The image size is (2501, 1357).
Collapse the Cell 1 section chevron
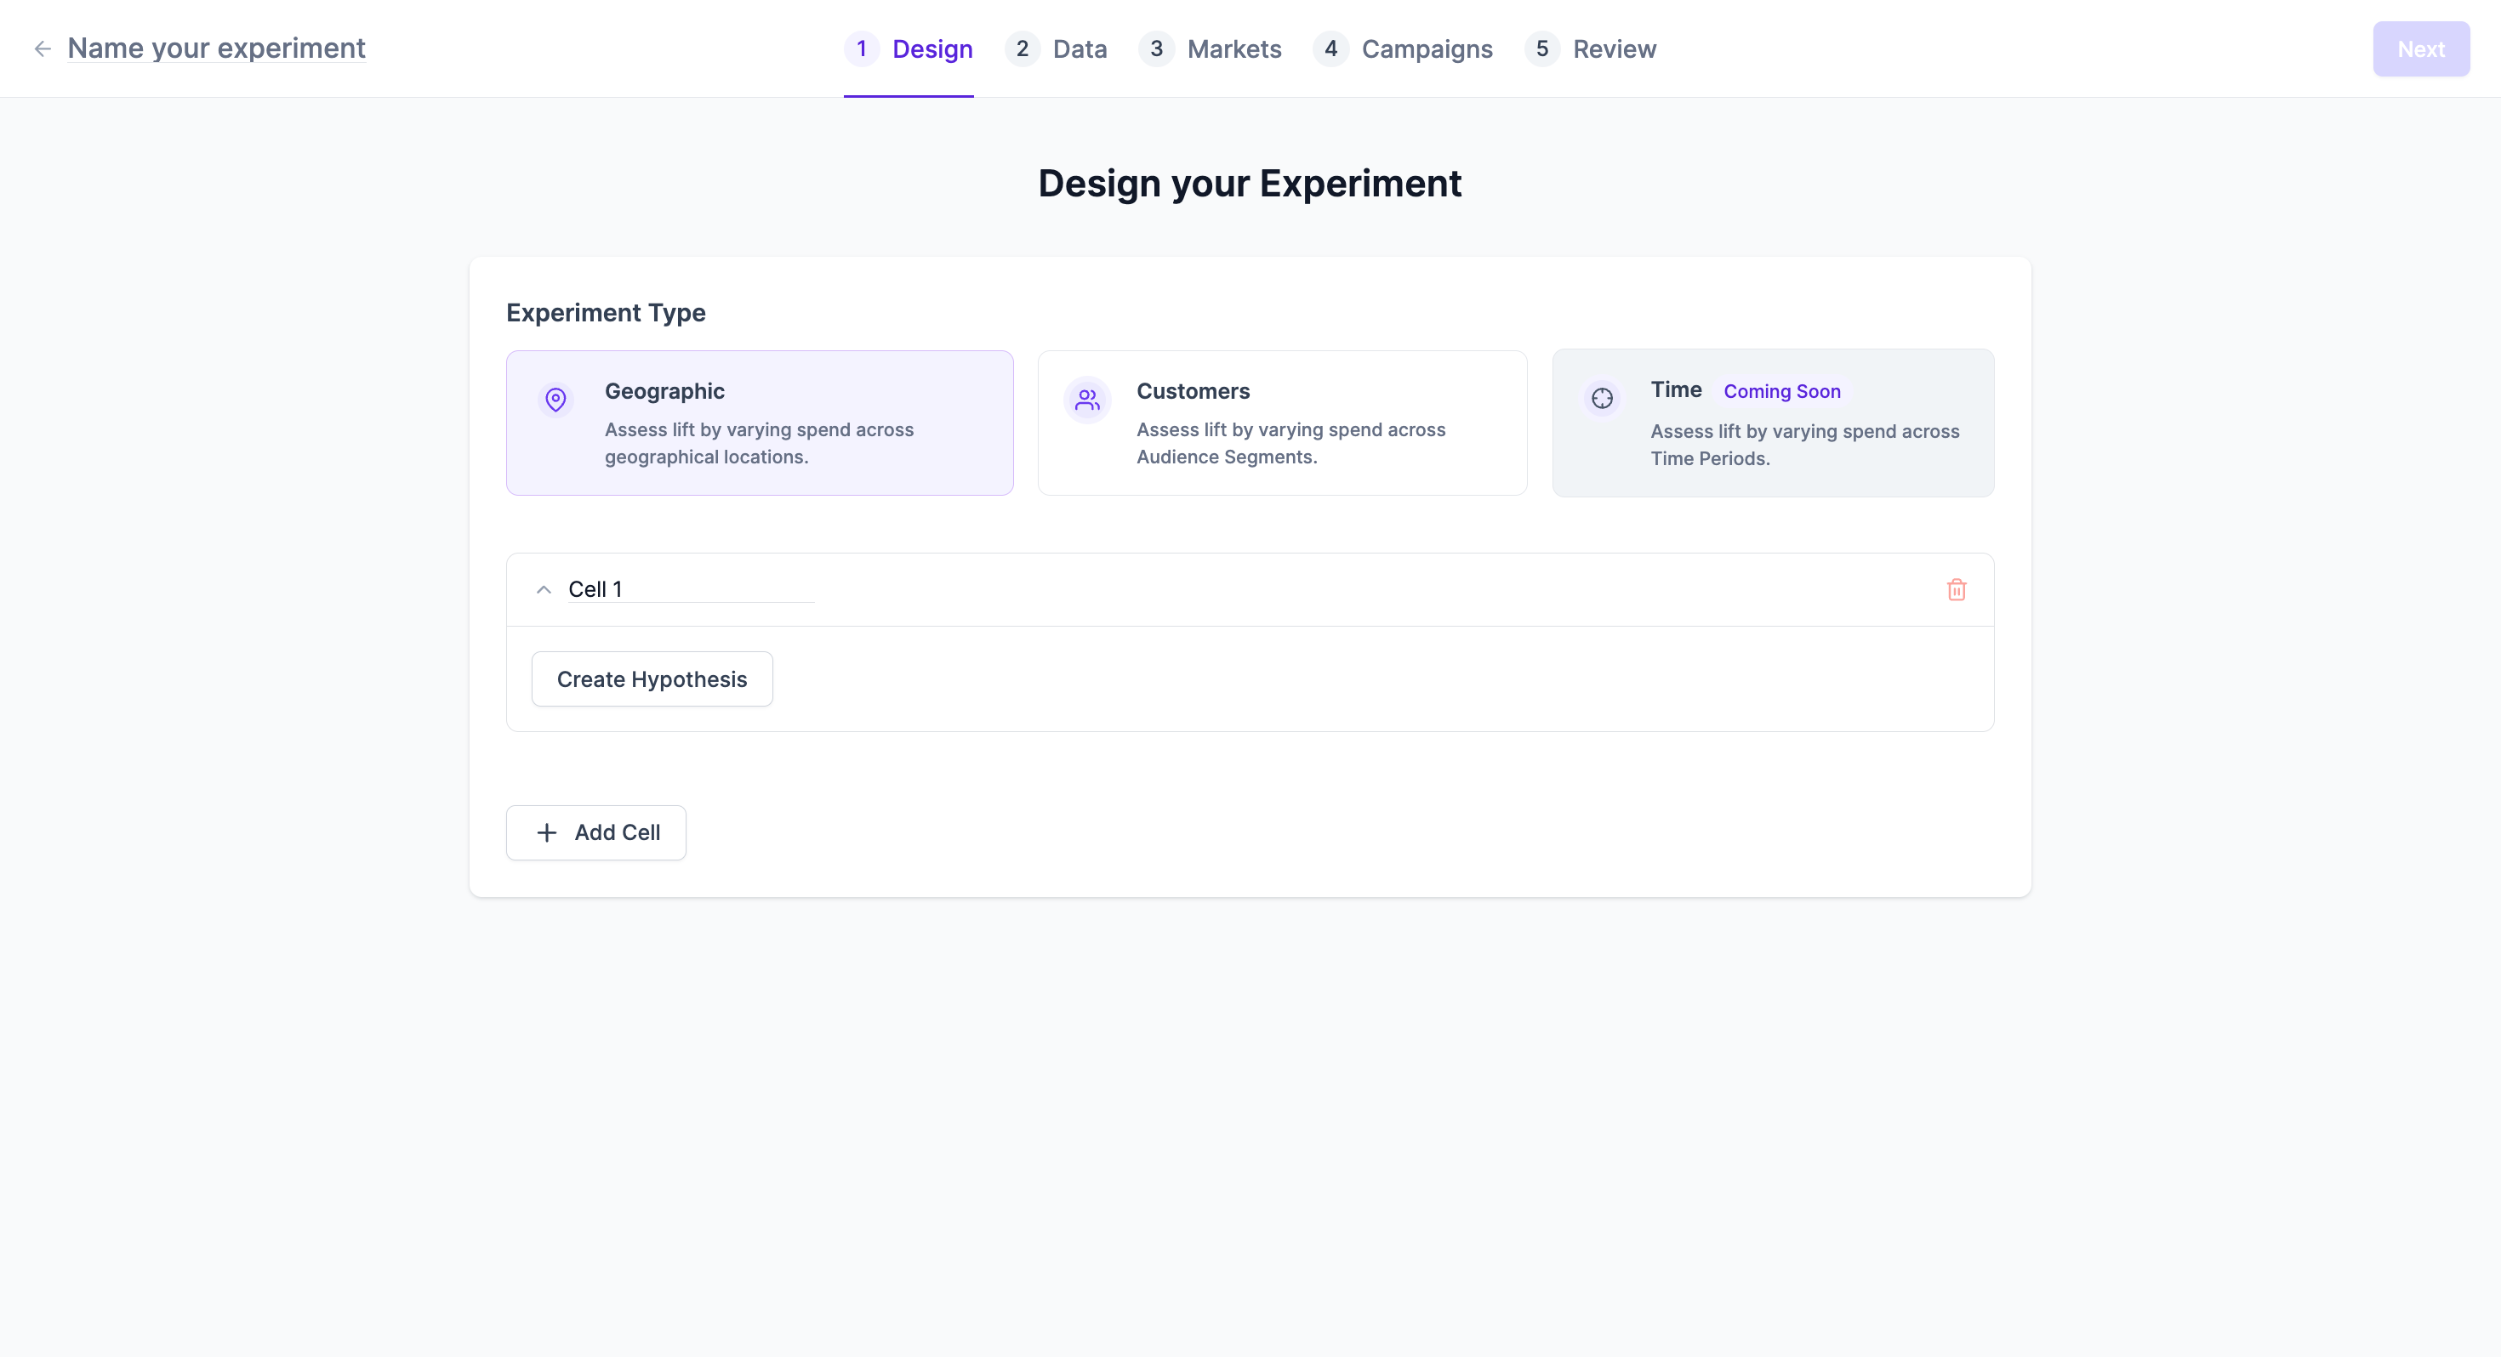[544, 590]
